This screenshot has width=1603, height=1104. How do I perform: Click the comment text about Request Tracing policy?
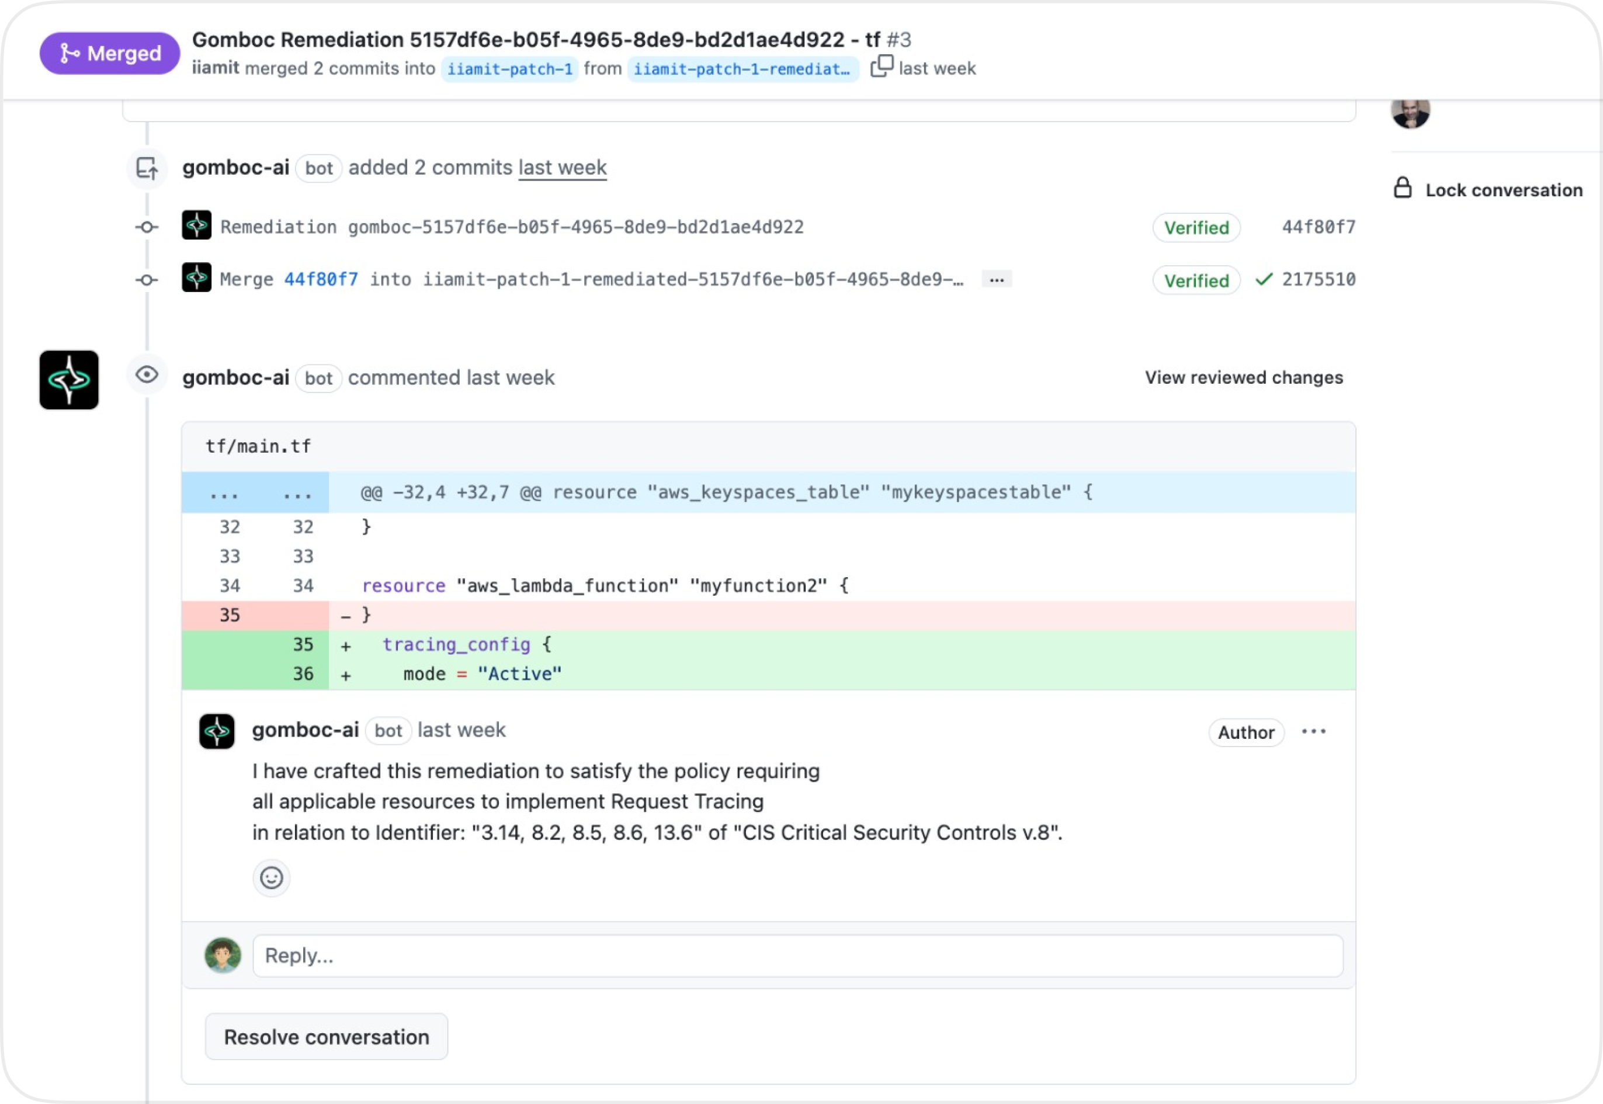click(657, 801)
